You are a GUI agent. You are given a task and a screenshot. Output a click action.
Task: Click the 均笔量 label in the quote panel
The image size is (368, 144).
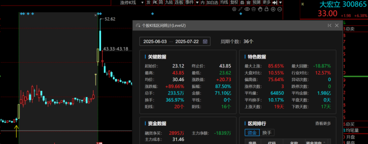pyautogui.click(x=353, y=130)
